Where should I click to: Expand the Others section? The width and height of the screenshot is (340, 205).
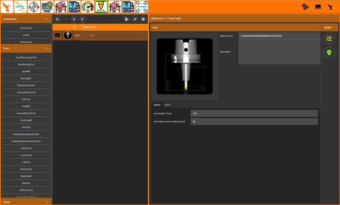[47, 202]
